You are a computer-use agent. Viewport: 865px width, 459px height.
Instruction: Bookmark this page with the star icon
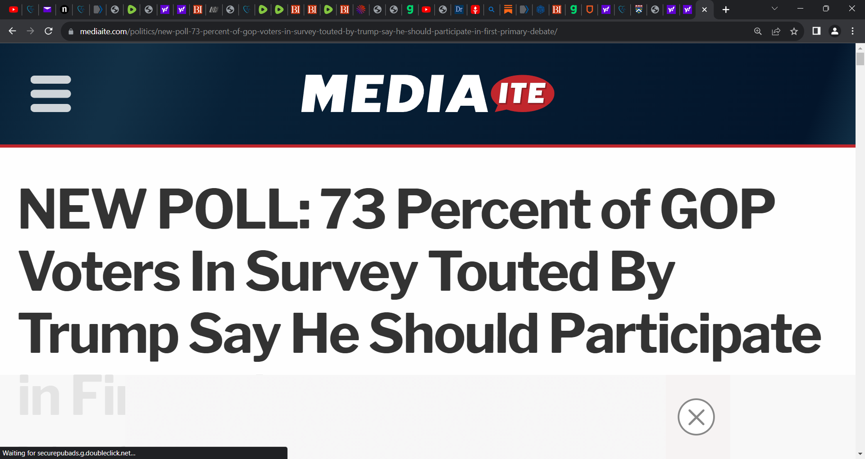(x=794, y=31)
